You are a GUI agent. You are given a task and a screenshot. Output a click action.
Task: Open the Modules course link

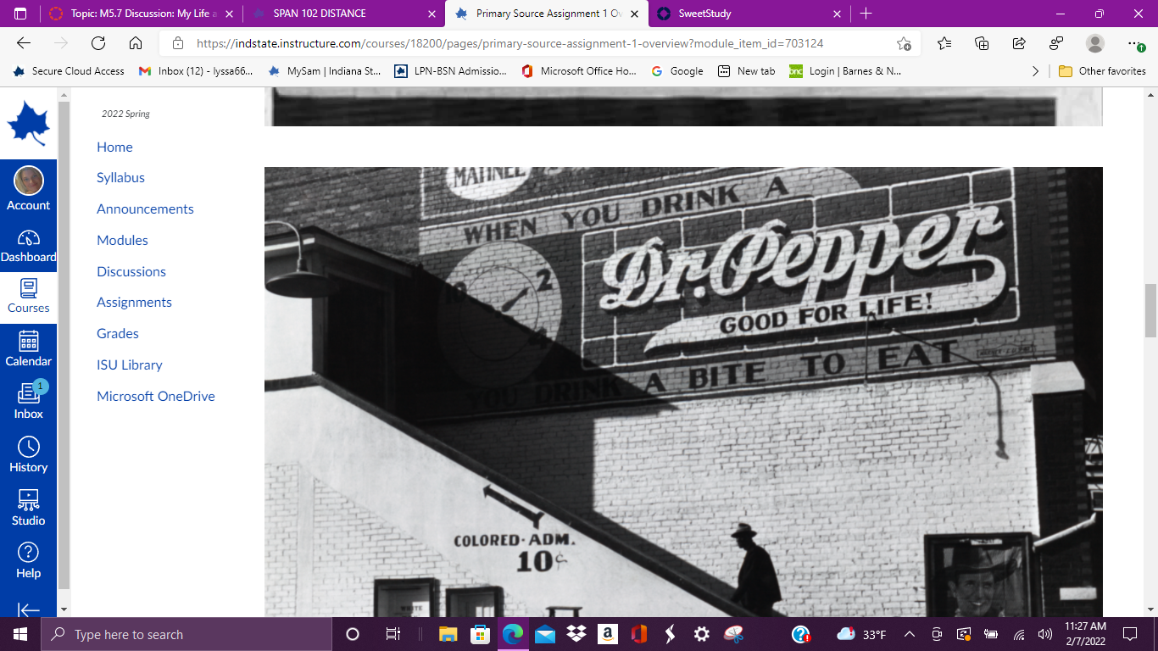[x=122, y=241]
